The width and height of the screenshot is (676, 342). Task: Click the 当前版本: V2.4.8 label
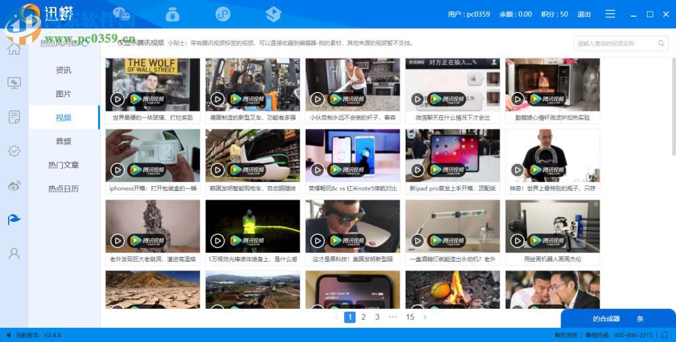click(39, 335)
